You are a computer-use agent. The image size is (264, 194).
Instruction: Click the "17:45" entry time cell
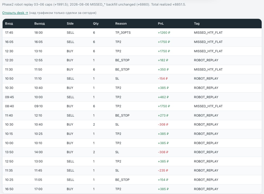[x=9, y=33]
